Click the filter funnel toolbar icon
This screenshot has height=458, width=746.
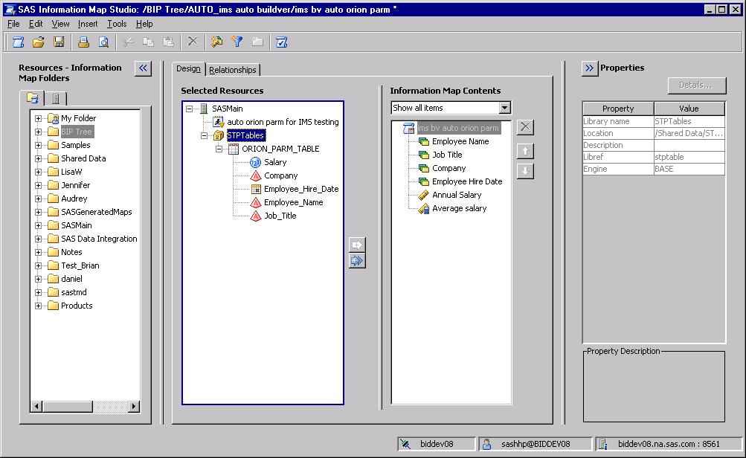(237, 42)
